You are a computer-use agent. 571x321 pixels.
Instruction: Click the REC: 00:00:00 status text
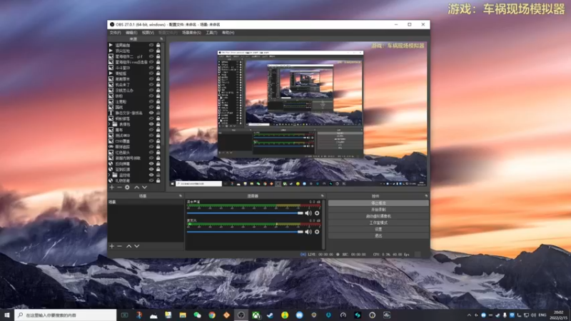353,255
